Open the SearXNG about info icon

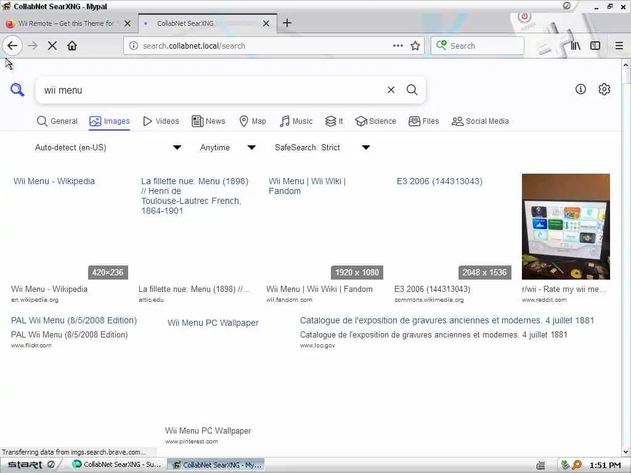pyautogui.click(x=580, y=89)
